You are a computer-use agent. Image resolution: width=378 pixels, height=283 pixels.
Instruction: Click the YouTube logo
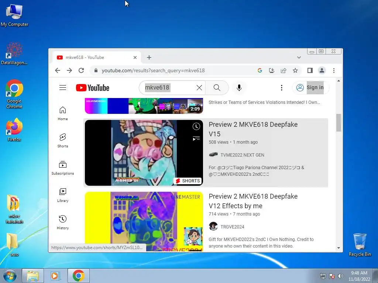pos(93,88)
